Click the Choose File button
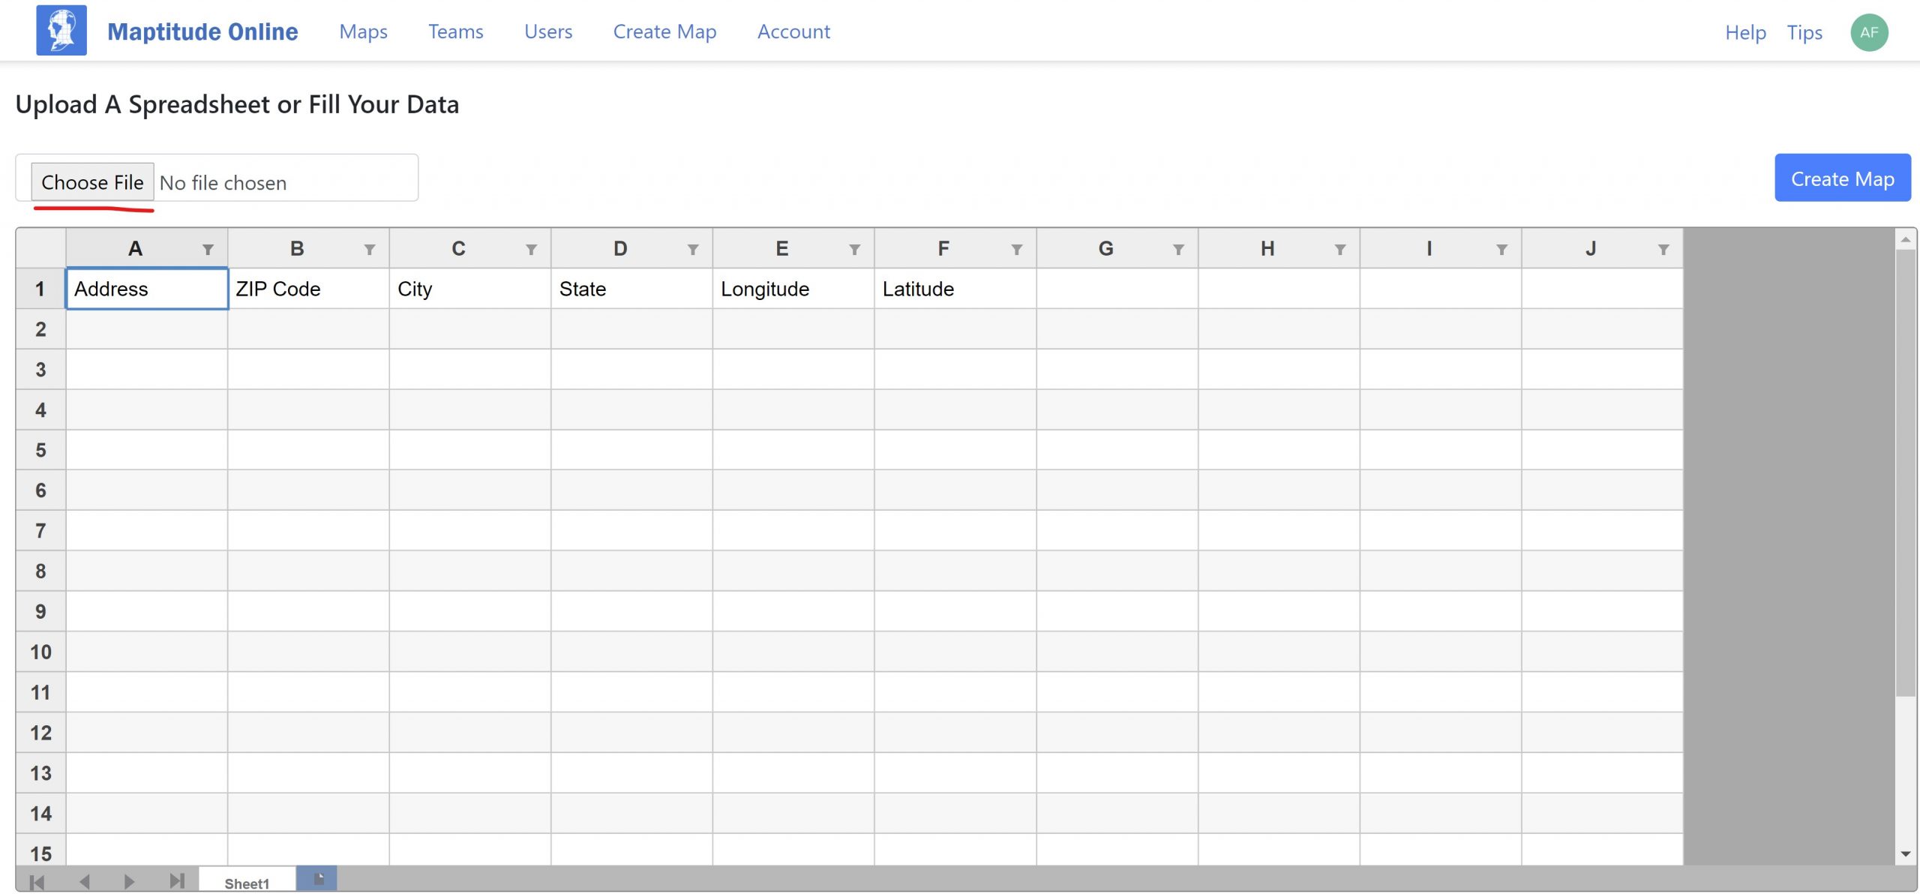Viewport: 1920px width, 894px height. coord(92,182)
